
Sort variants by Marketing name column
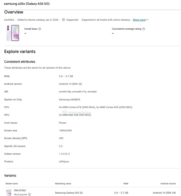[x=63, y=184]
